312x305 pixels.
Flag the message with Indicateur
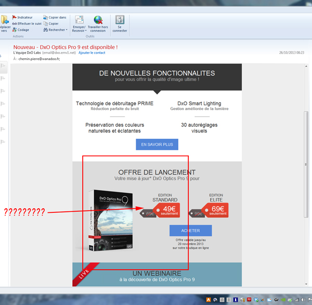[22, 17]
